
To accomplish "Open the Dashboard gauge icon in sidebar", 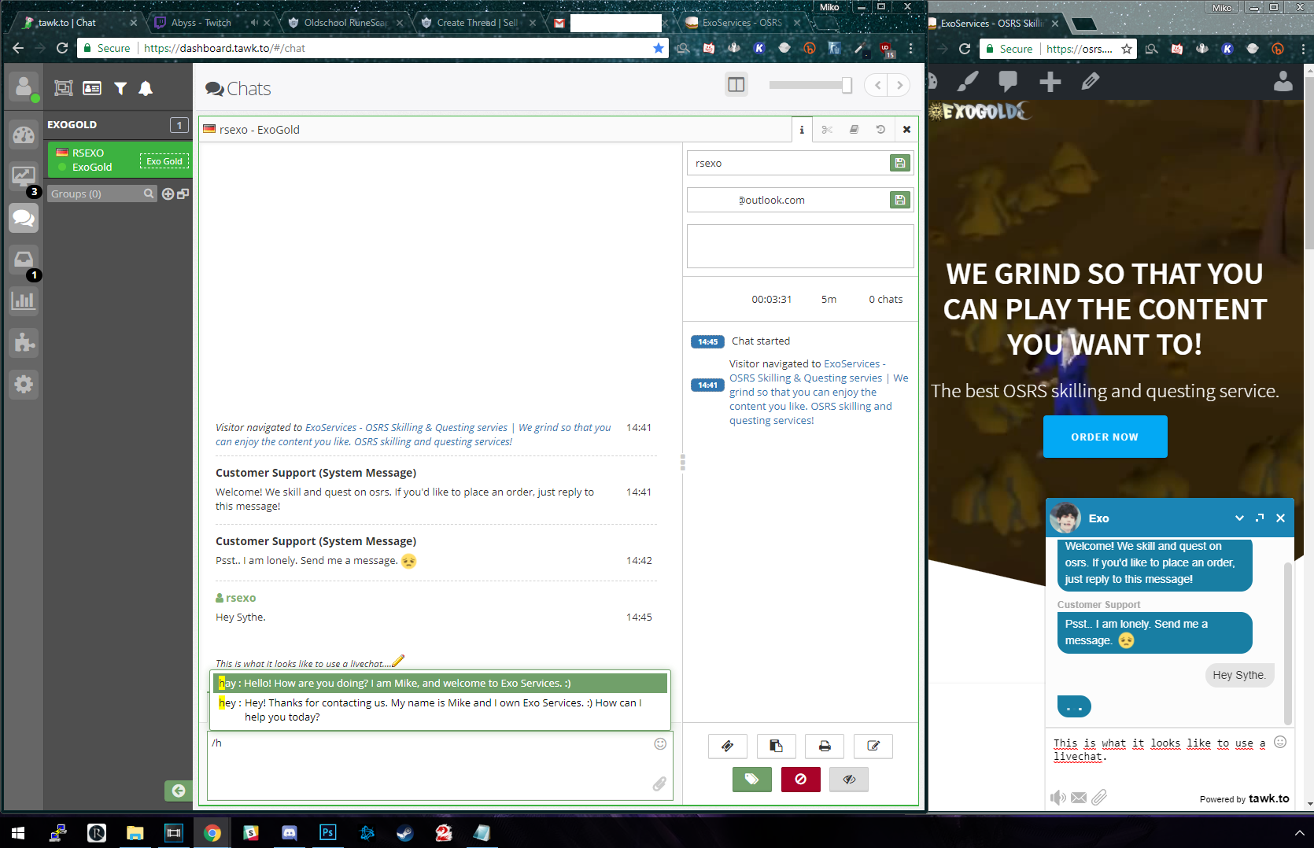I will pos(24,135).
